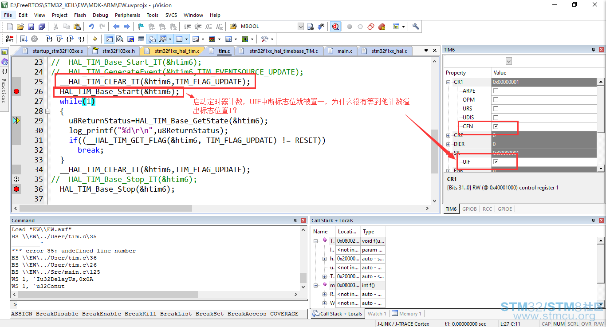Toggle the Registers Window icon

(x=141, y=39)
